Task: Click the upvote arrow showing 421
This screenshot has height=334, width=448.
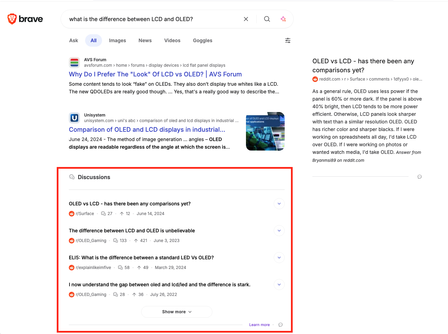Action: pos(136,241)
